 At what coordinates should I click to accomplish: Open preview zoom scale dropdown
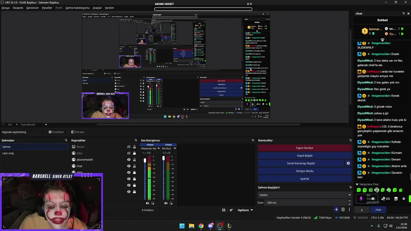(x=46, y=124)
